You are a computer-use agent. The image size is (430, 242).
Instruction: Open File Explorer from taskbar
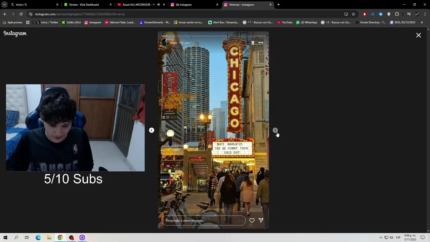coord(49,238)
